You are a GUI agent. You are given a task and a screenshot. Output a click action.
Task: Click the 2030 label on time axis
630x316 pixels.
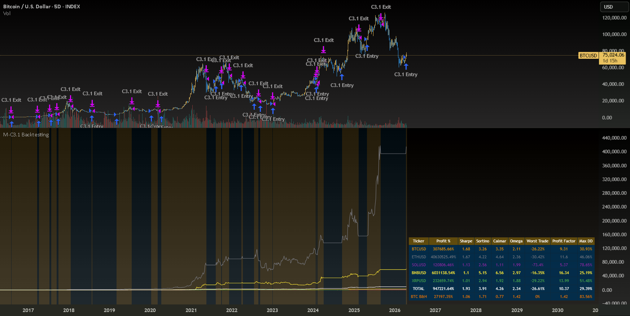(557, 310)
